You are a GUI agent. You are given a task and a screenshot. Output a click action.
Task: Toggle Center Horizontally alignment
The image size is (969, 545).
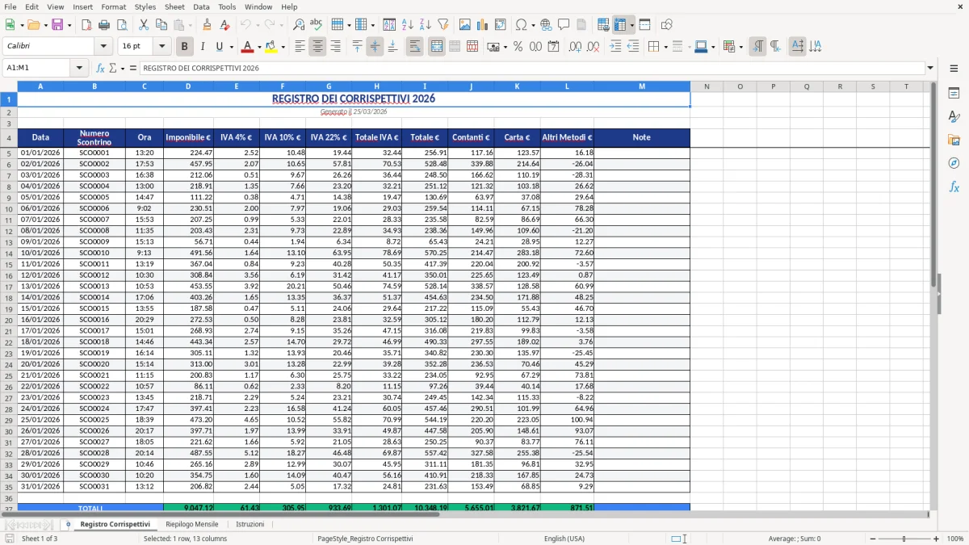click(x=317, y=47)
